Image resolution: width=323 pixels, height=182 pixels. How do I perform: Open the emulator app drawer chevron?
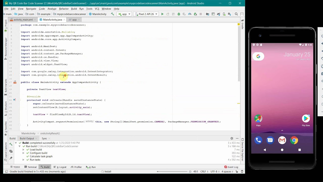point(282,130)
